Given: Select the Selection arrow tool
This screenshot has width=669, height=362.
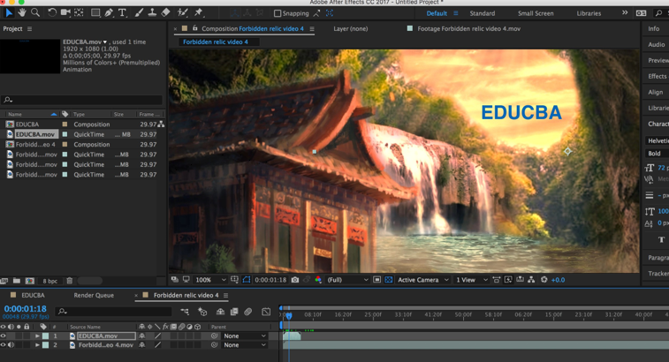Looking at the screenshot, I should [x=9, y=12].
